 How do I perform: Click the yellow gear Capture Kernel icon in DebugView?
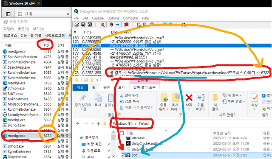[111, 25]
